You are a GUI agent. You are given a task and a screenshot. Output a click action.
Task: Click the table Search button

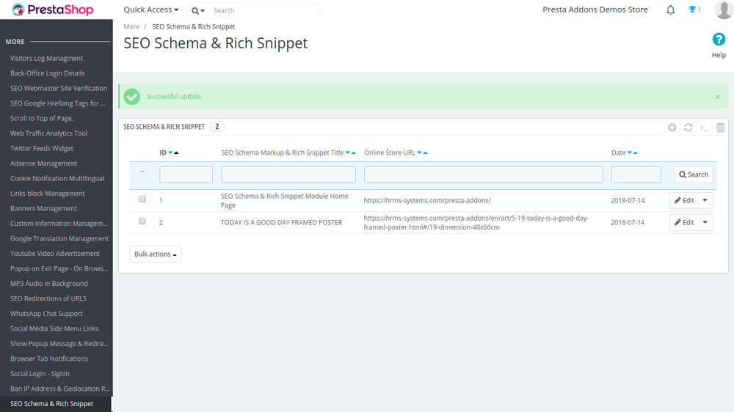click(x=694, y=174)
